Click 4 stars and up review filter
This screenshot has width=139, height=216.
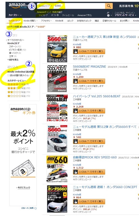pos(18,84)
